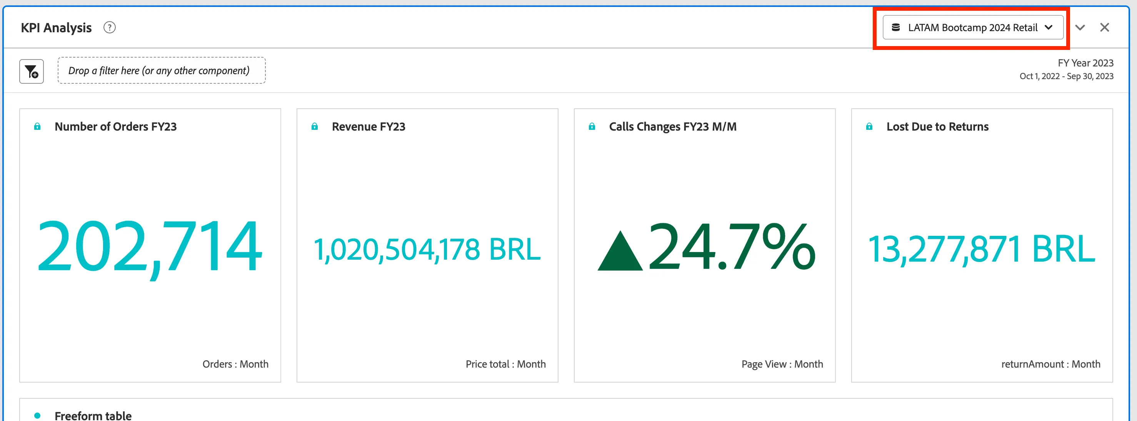The height and width of the screenshot is (421, 1137).
Task: Click the KPI Analysis panel title
Action: point(56,28)
